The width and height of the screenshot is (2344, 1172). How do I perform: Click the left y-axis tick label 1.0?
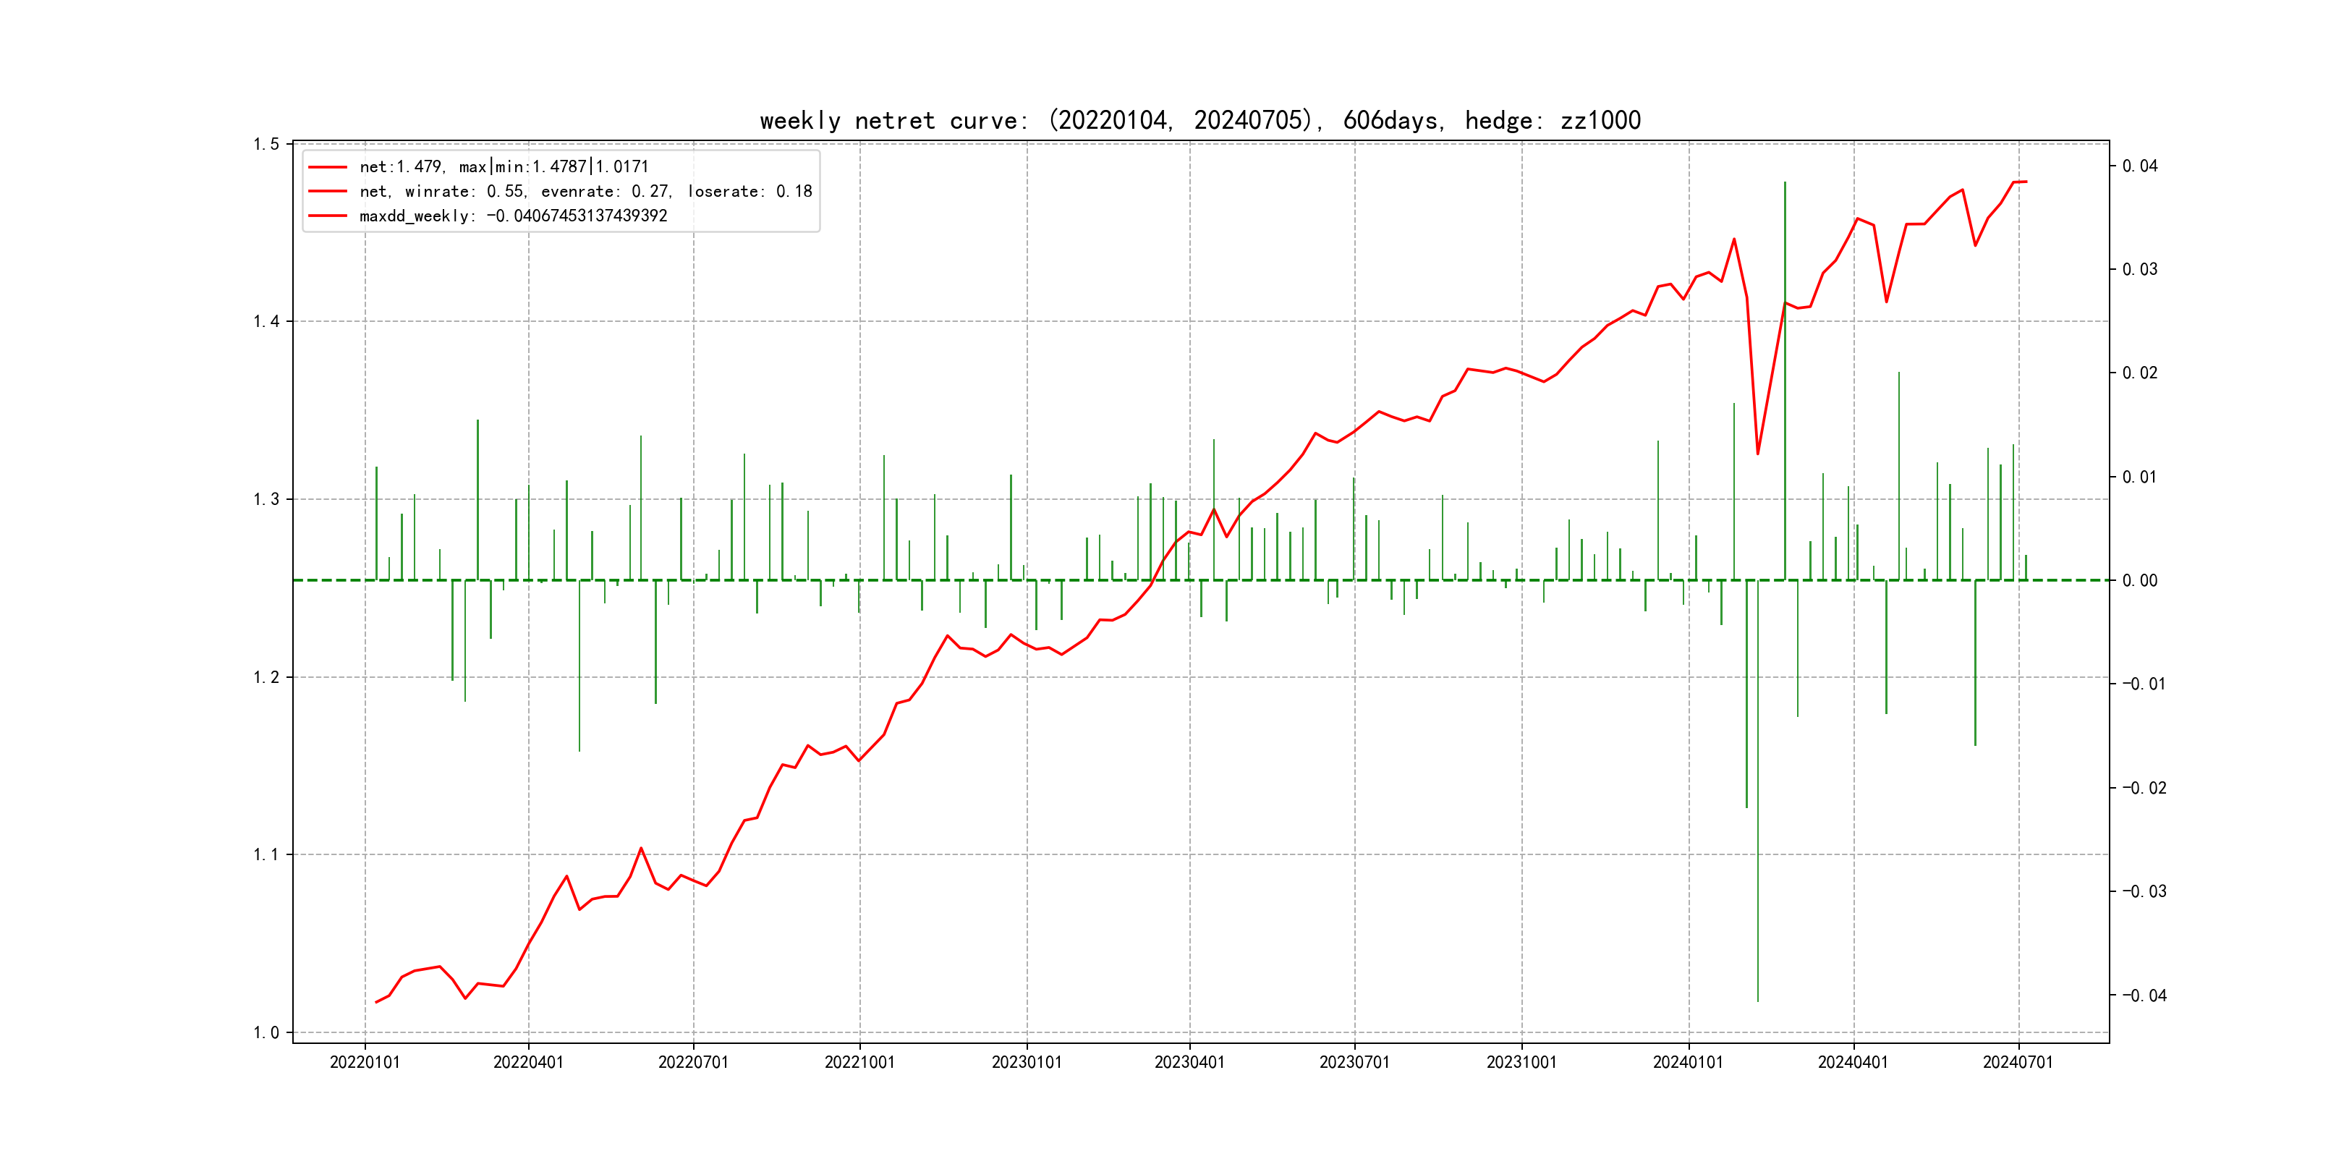pos(266,1032)
